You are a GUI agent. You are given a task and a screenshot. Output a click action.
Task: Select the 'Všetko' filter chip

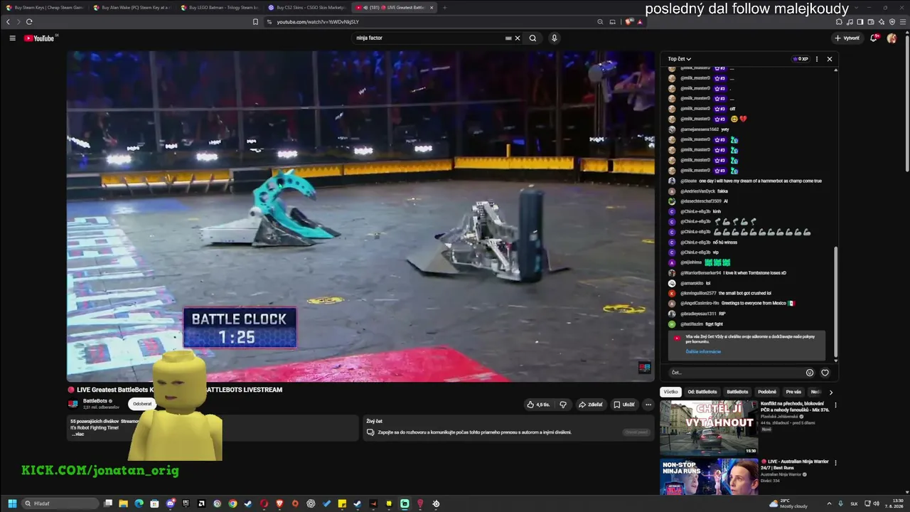(x=671, y=392)
